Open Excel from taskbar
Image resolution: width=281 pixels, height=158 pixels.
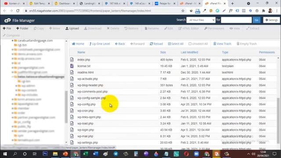click(86, 154)
